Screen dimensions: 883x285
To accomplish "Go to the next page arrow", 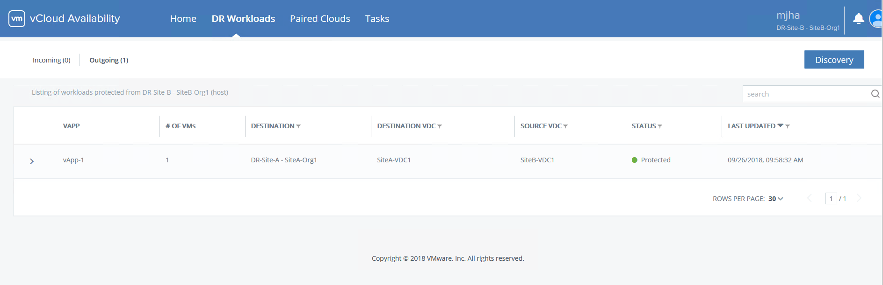I will [859, 198].
